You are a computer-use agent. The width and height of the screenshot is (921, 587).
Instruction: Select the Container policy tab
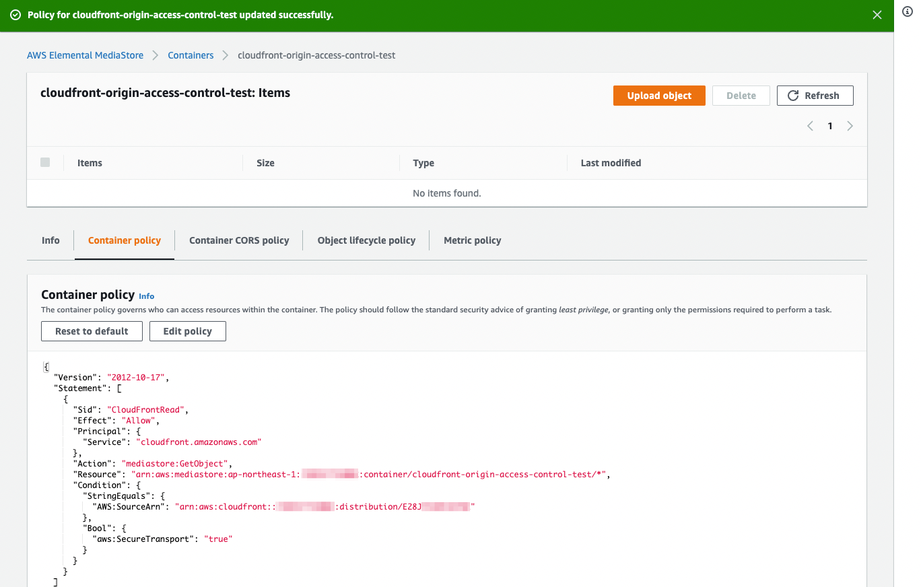click(x=125, y=240)
